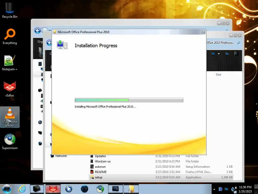The image size is (258, 194).
Task: Close the Office Professional Plus 2010 installer
Action: pyautogui.click(x=203, y=32)
